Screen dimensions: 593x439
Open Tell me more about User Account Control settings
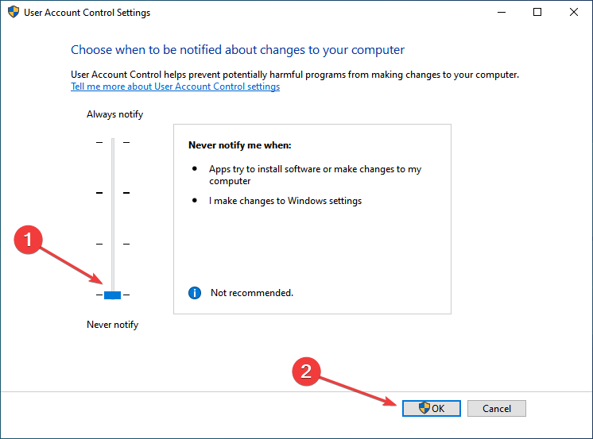pyautogui.click(x=176, y=87)
